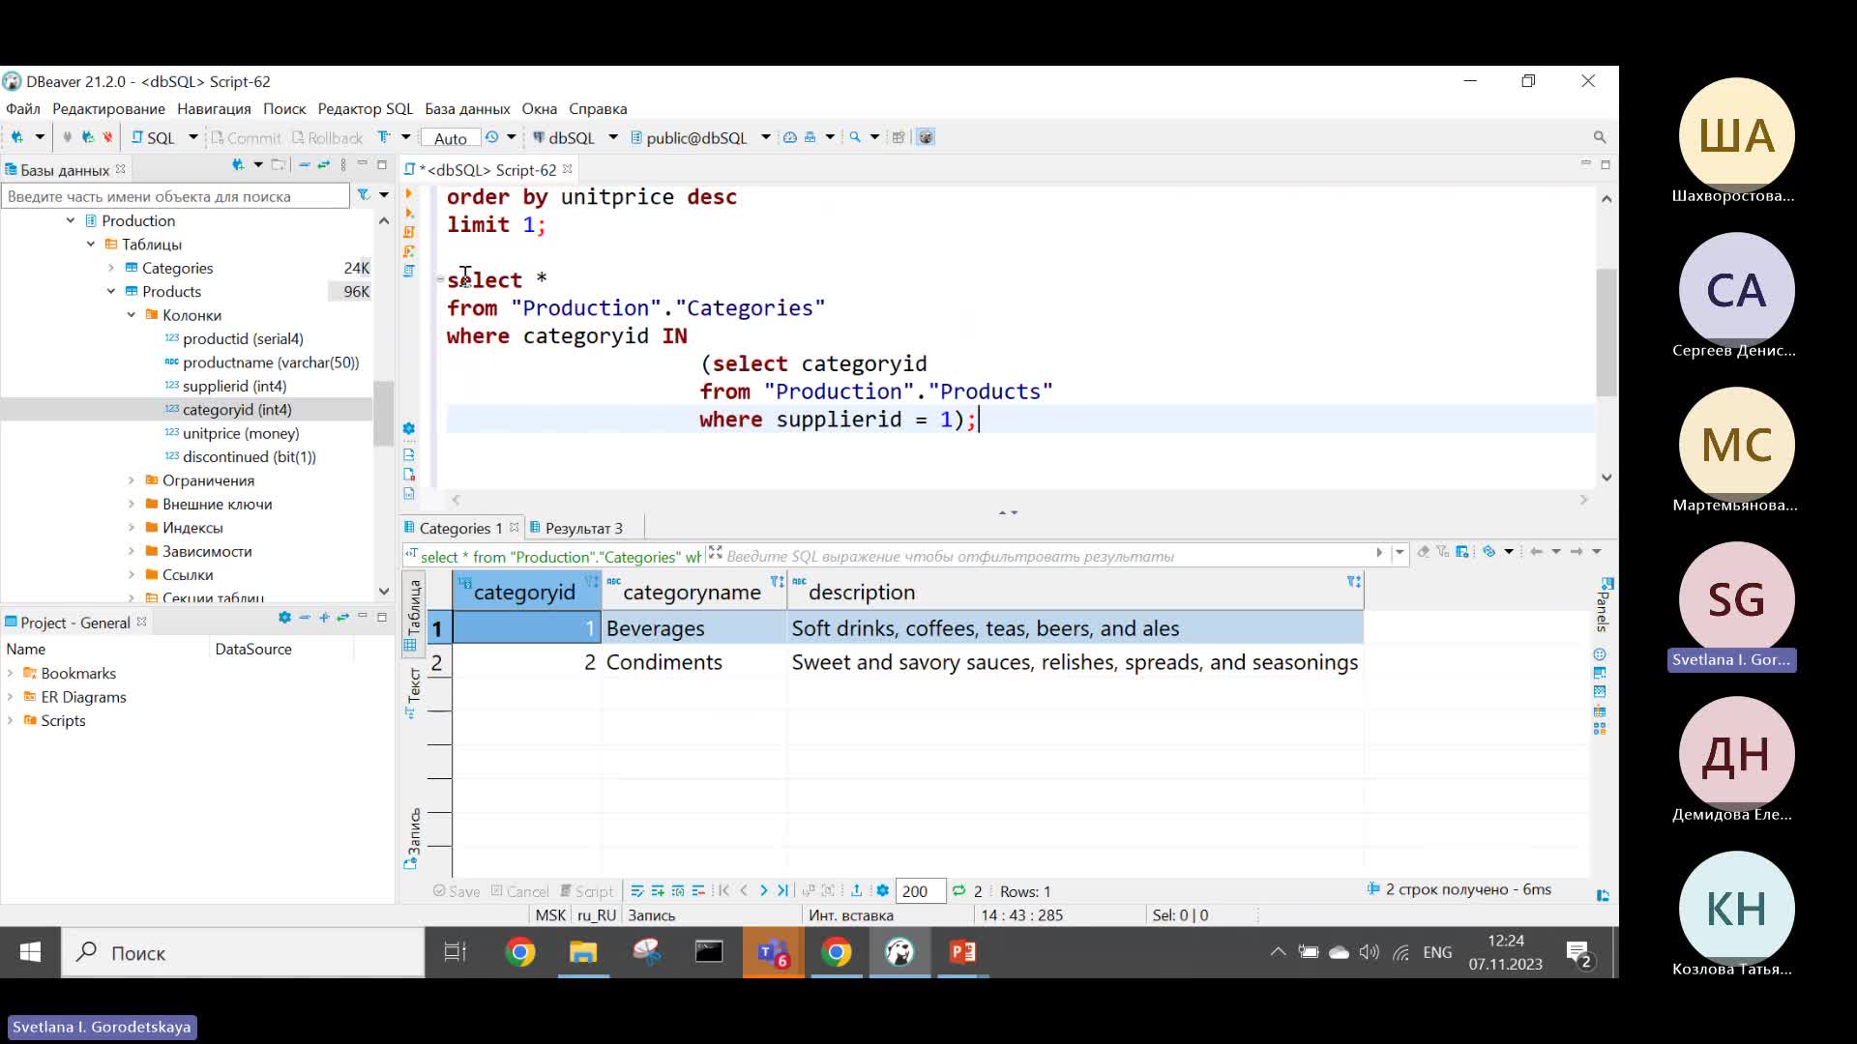1857x1044 pixels.
Task: Open the SQL button dropdown arrow
Action: (x=192, y=137)
